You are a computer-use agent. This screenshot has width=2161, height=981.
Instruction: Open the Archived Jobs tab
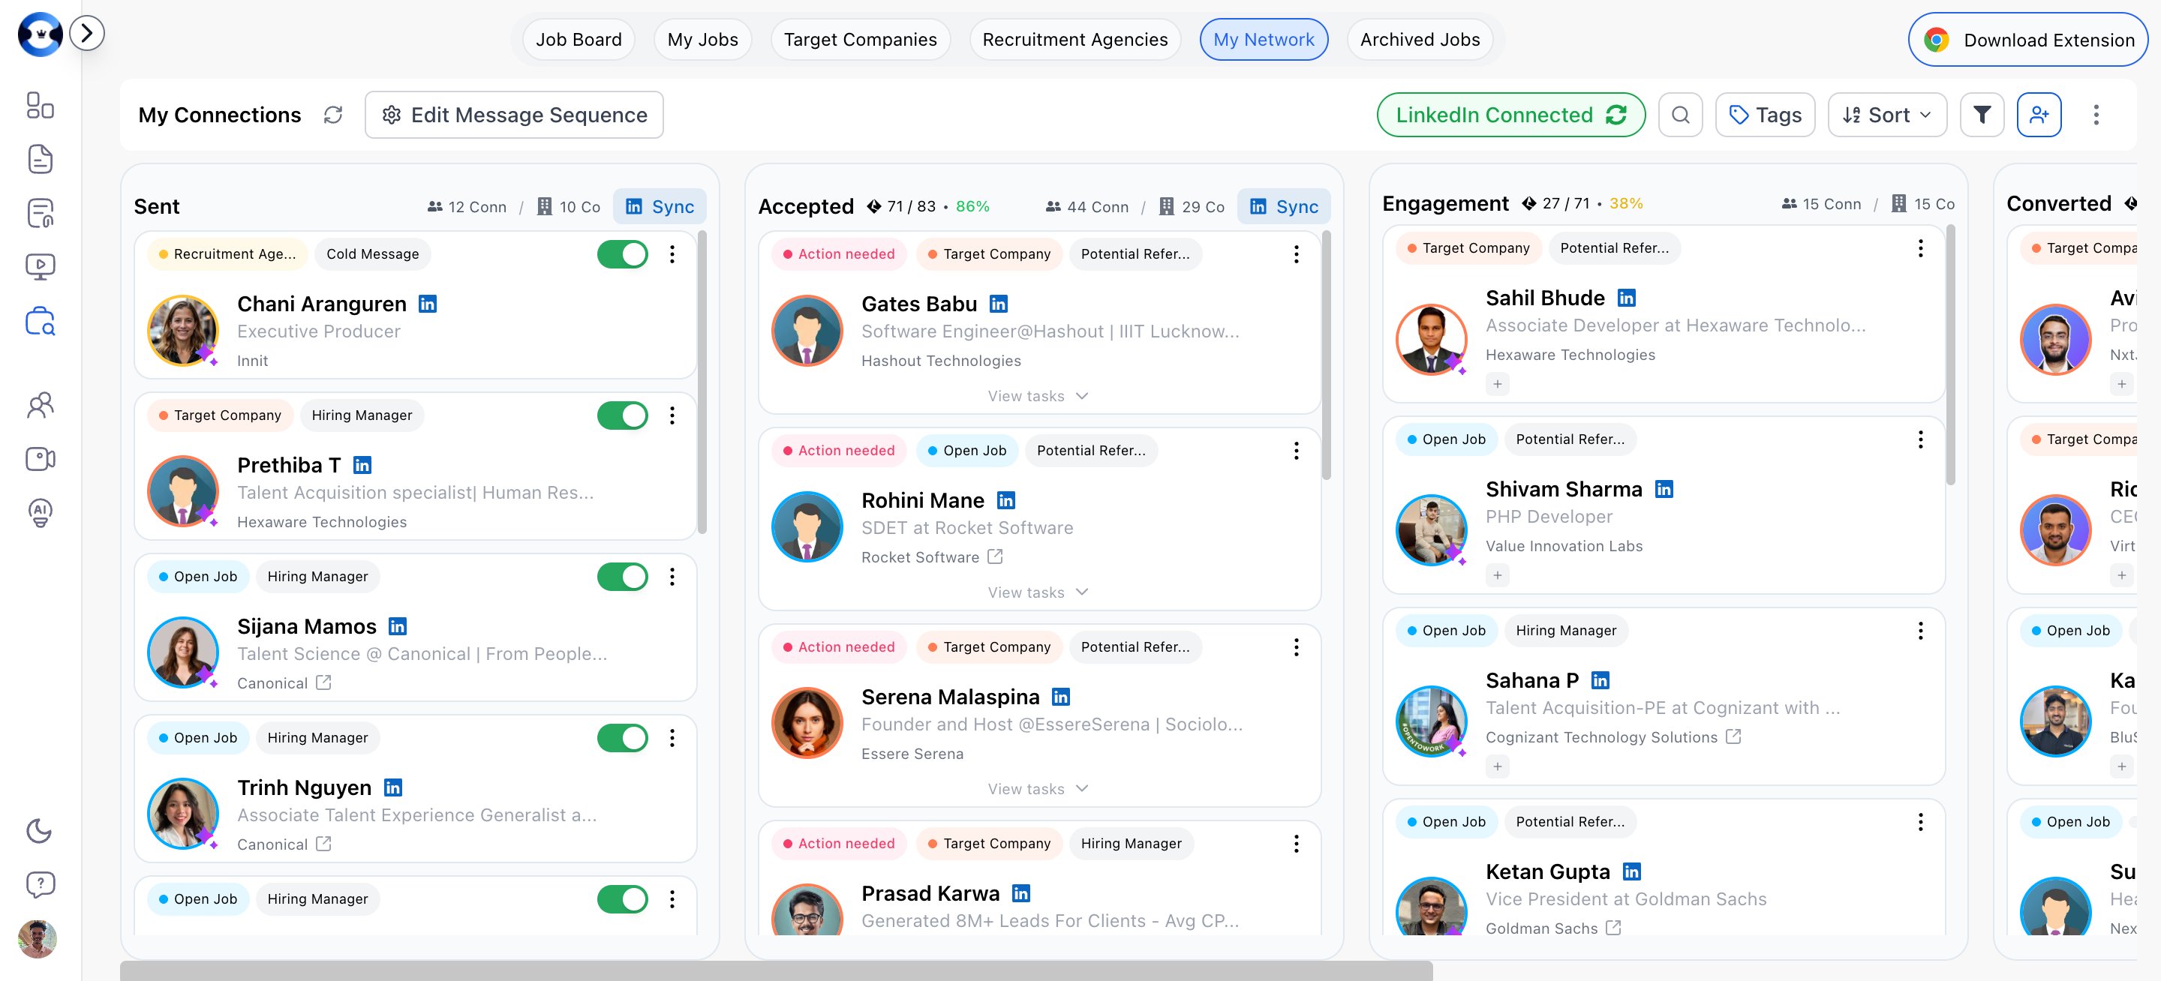coord(1420,40)
